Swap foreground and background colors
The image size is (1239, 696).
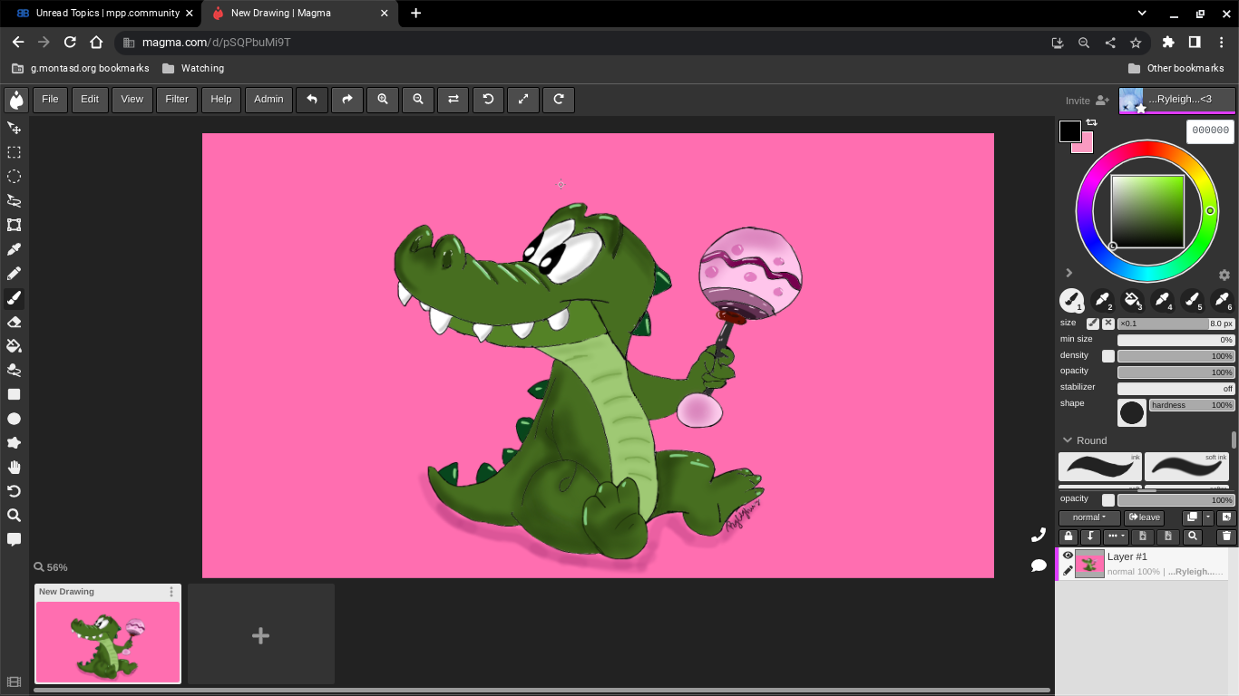pyautogui.click(x=1091, y=122)
